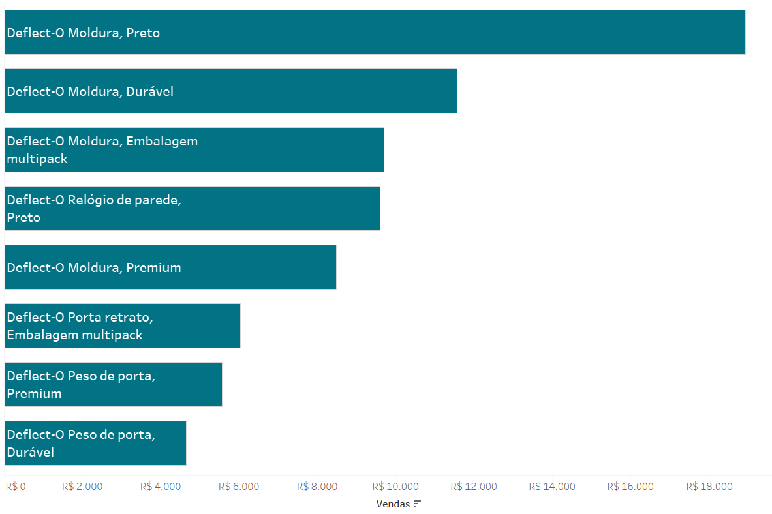Click the R$ 10.000 axis label
The image size is (772, 514).
pyautogui.click(x=395, y=487)
